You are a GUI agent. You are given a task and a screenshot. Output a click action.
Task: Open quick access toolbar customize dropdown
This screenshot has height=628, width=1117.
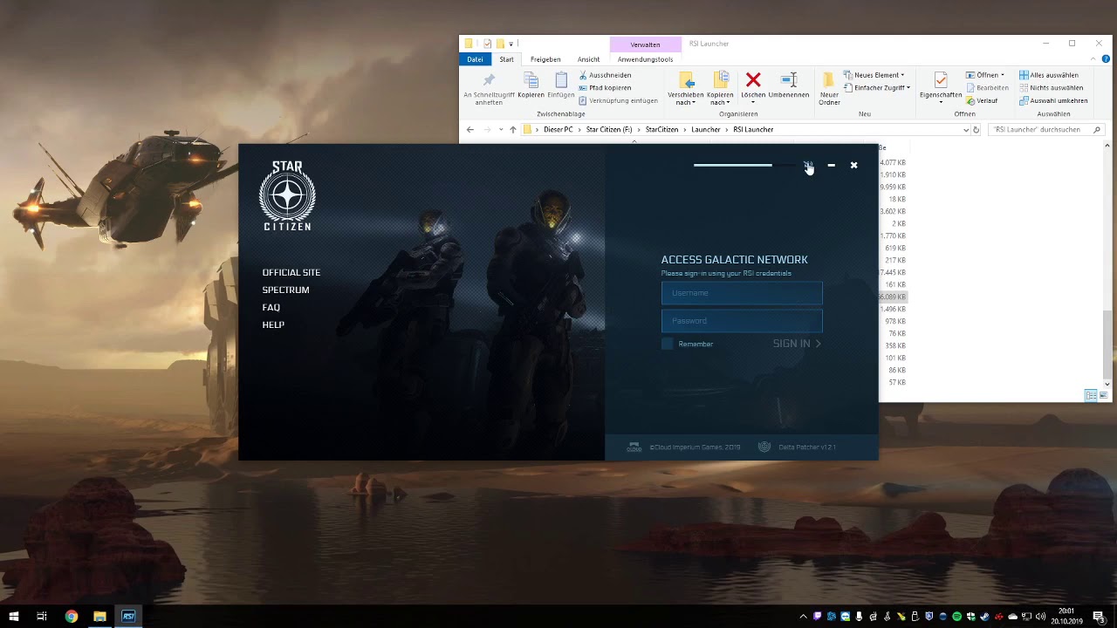click(511, 44)
